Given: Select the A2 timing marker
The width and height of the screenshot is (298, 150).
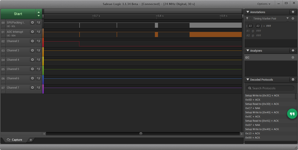Looking at the screenshot, I should point(258,26).
